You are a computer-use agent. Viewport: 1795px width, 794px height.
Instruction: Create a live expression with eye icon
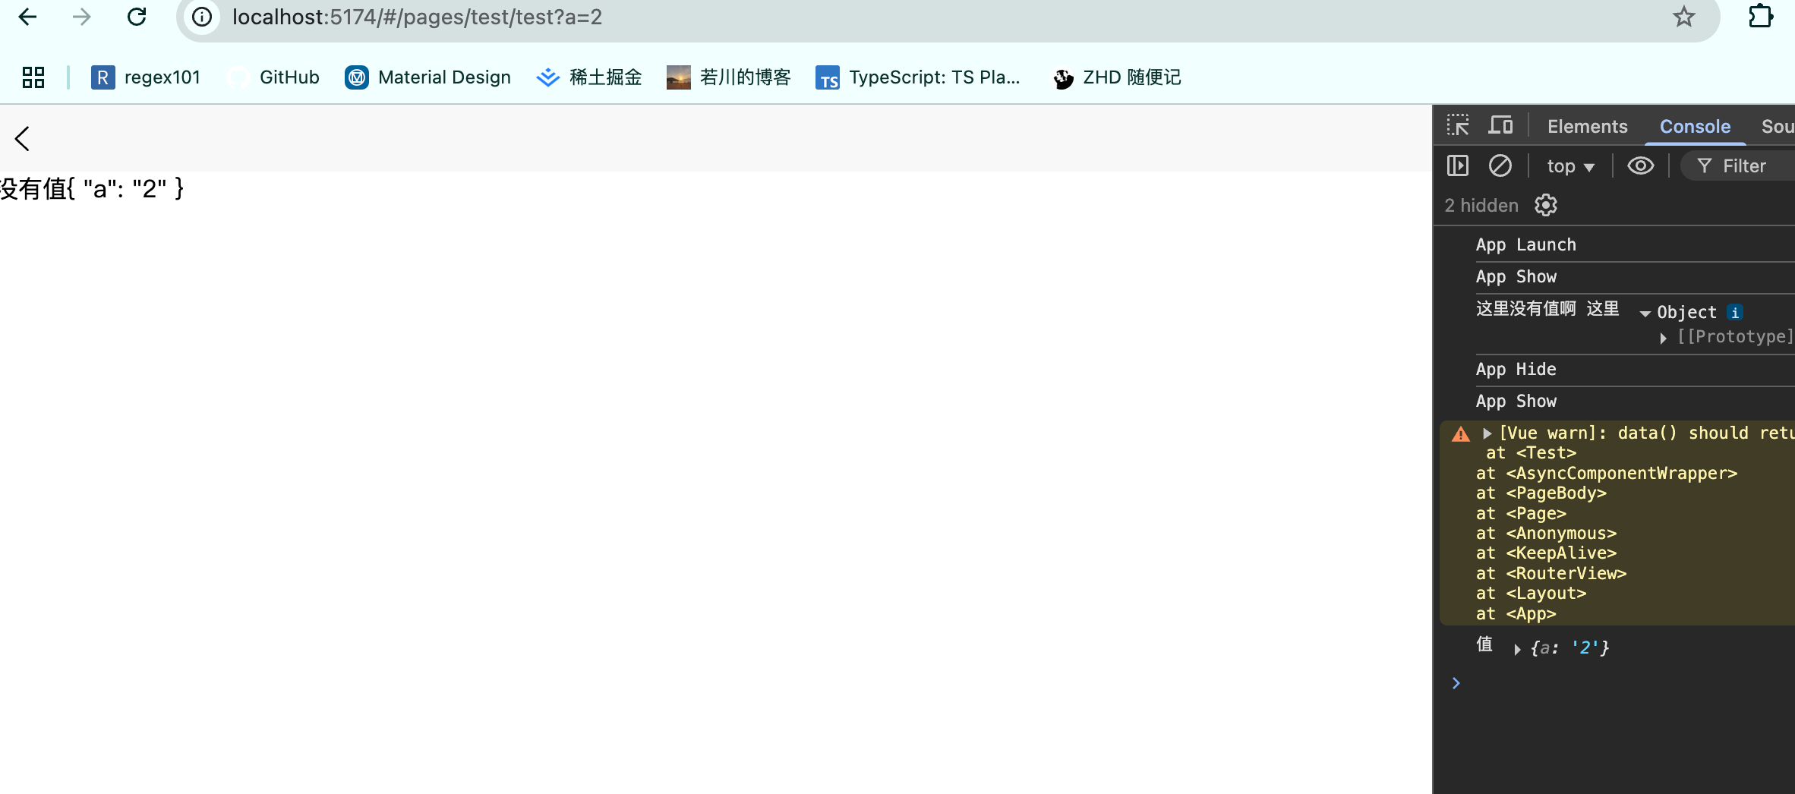click(x=1640, y=165)
